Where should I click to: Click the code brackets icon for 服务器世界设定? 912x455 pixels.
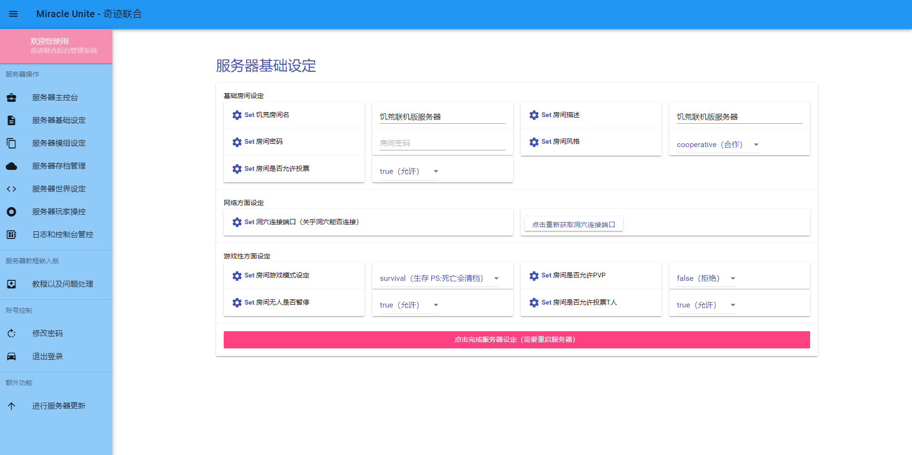click(x=11, y=189)
